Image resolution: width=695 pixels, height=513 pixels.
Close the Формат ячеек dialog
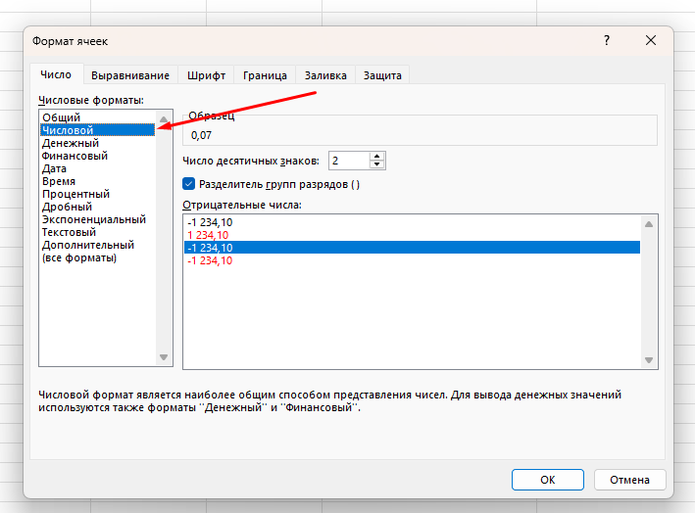[x=651, y=40]
